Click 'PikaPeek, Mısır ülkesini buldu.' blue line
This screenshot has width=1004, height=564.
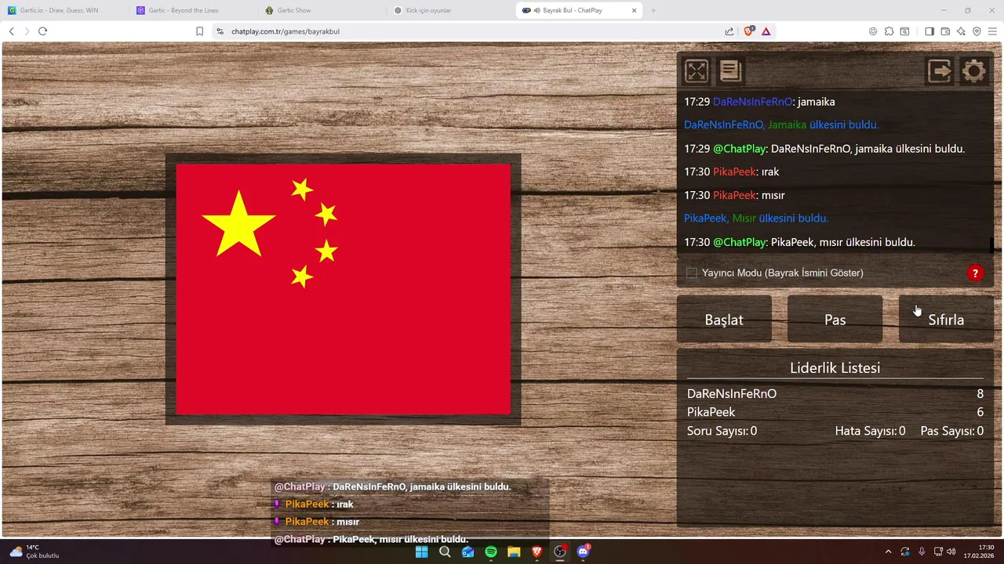pos(756,219)
